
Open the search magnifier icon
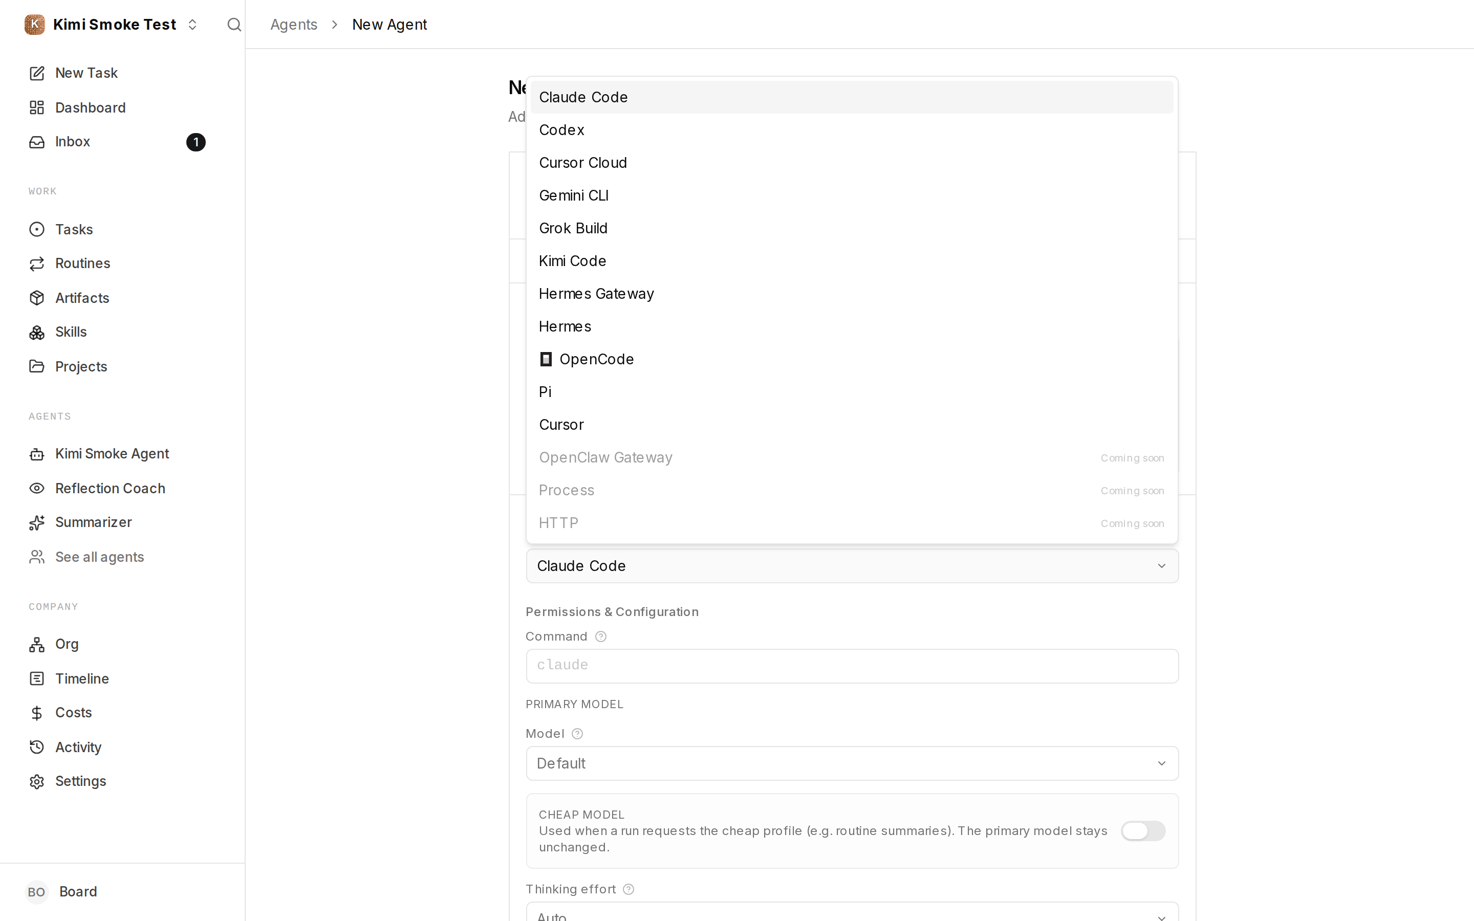[234, 25]
